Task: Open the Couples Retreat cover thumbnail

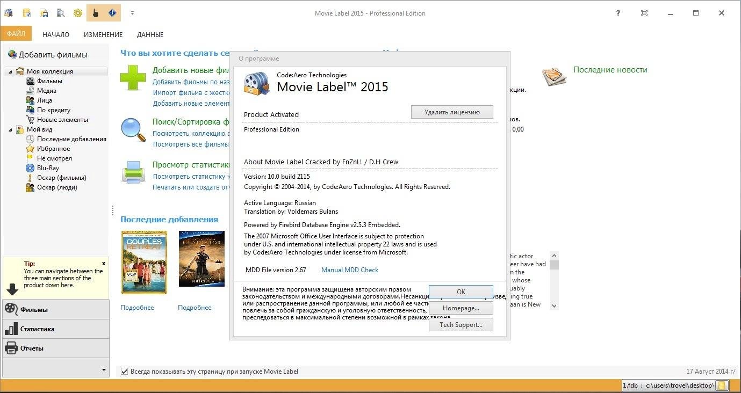Action: 145,263
